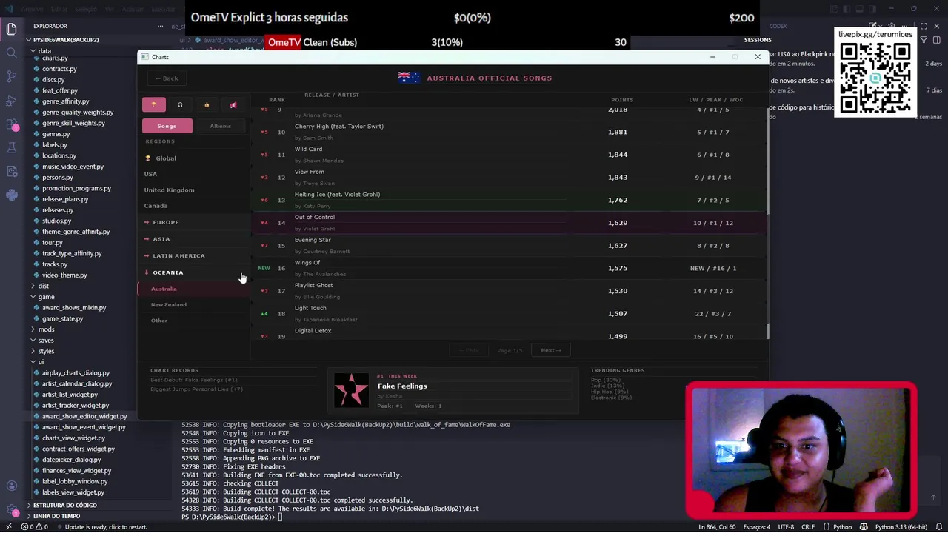
Task: Open genre_affinity.py file
Action: (65, 101)
